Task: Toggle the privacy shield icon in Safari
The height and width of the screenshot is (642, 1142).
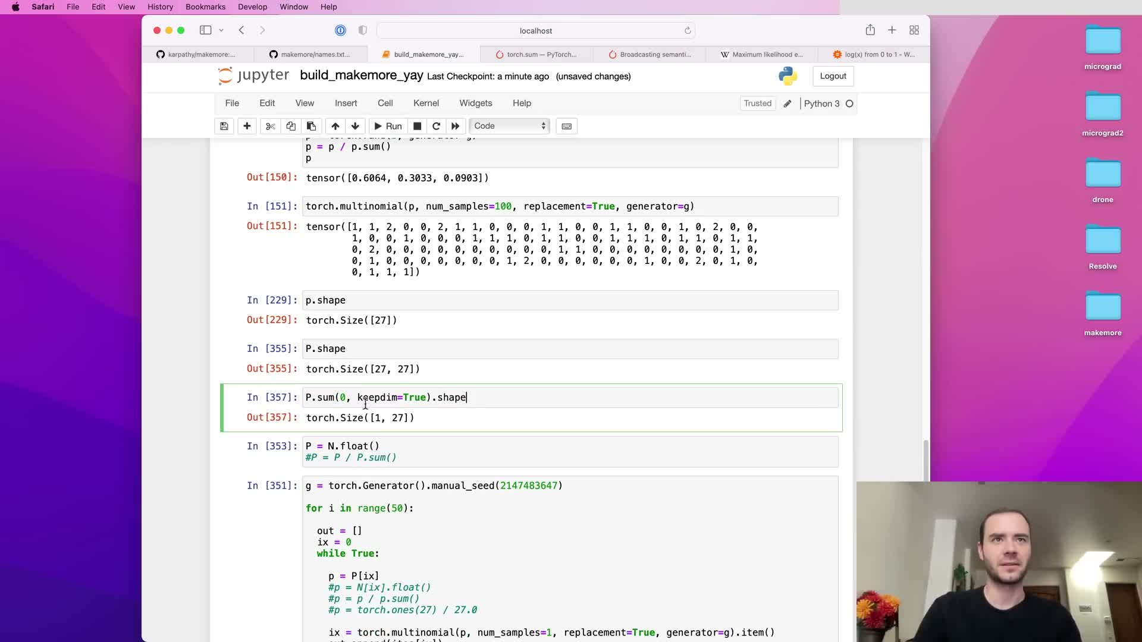Action: pos(363,30)
